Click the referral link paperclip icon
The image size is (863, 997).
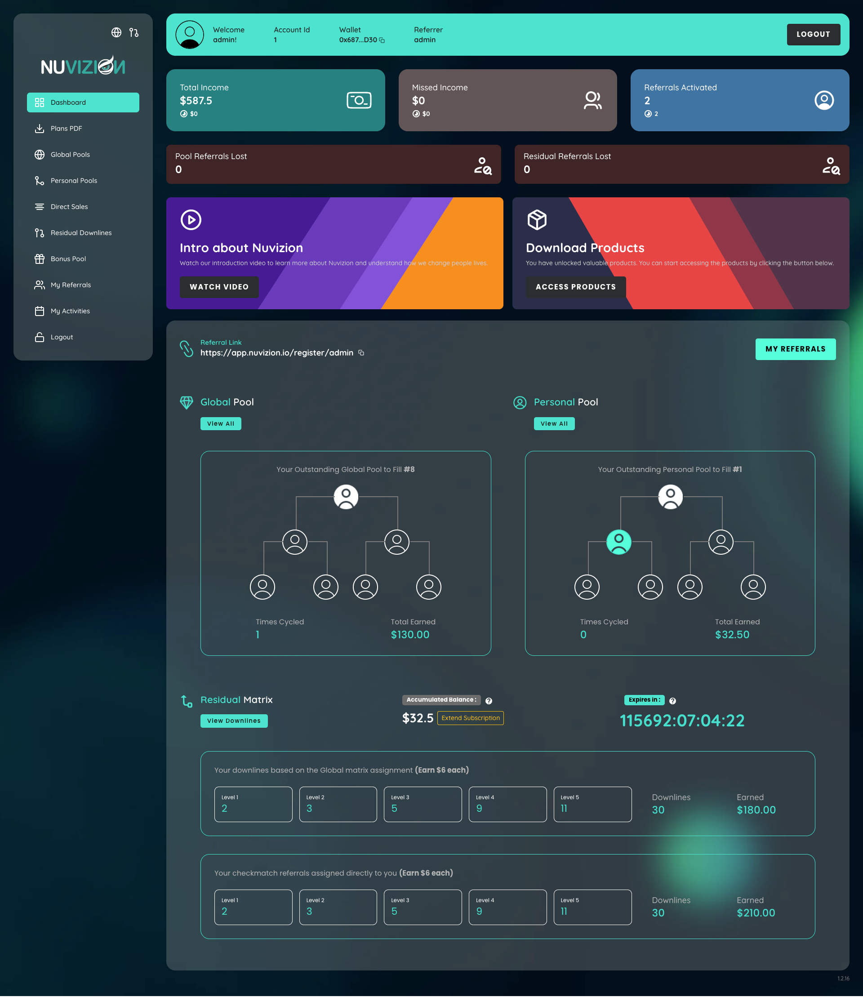click(x=187, y=348)
